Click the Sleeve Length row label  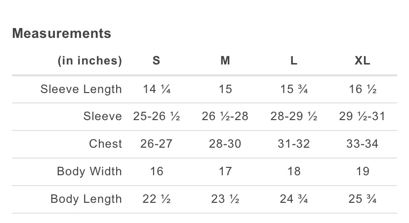click(81, 89)
